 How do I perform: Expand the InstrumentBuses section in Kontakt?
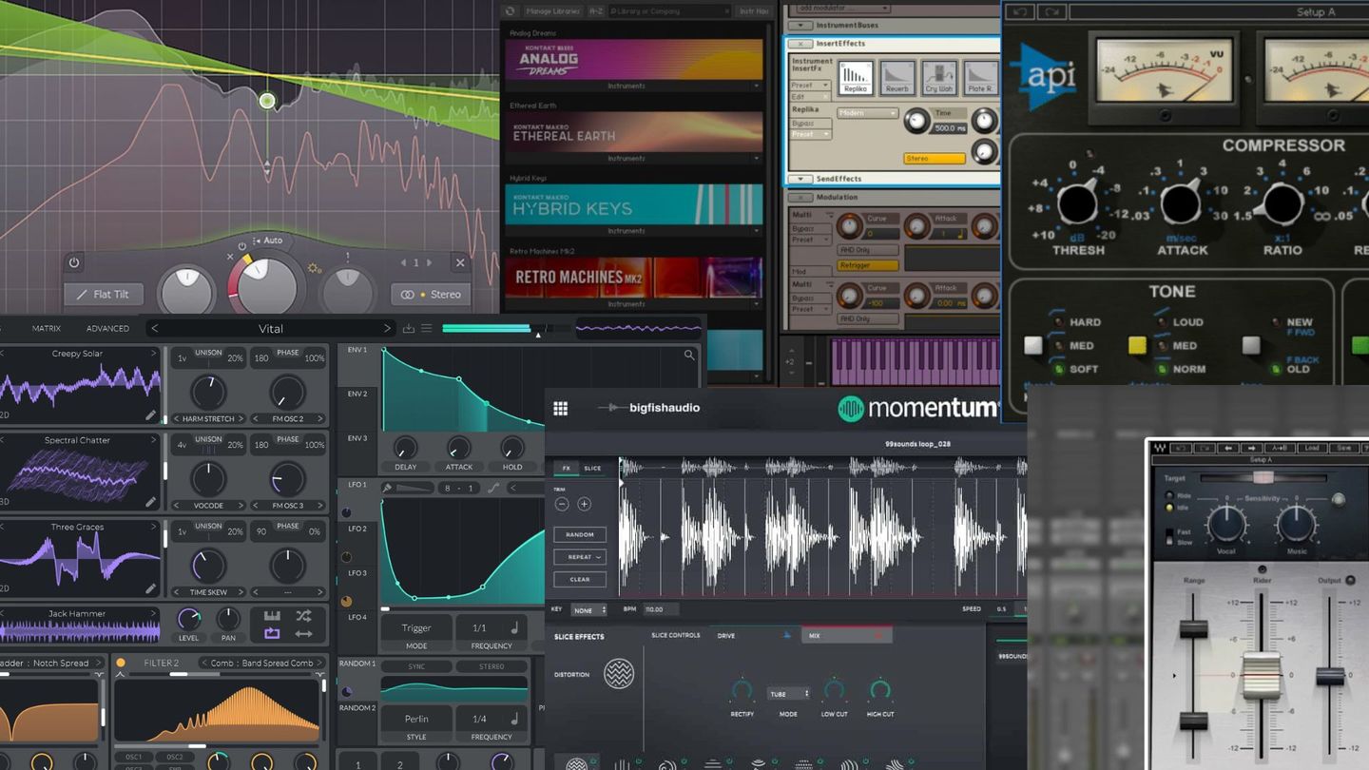pyautogui.click(x=800, y=25)
